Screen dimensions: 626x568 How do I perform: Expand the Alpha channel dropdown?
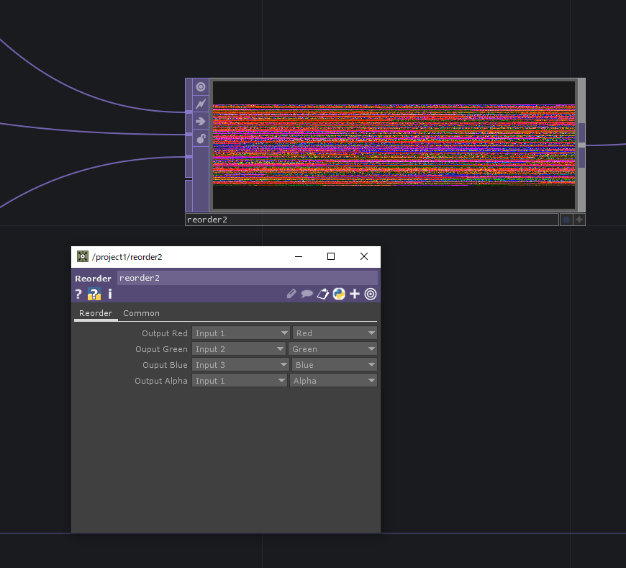[333, 381]
